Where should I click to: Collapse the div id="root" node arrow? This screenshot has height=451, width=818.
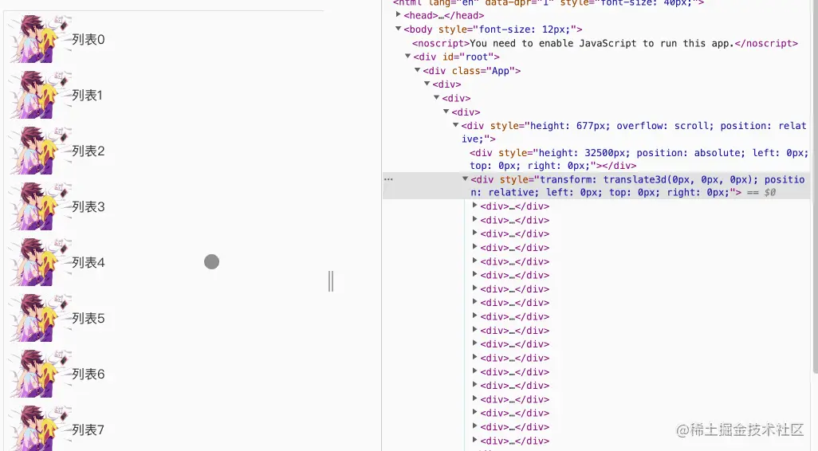pyautogui.click(x=408, y=57)
